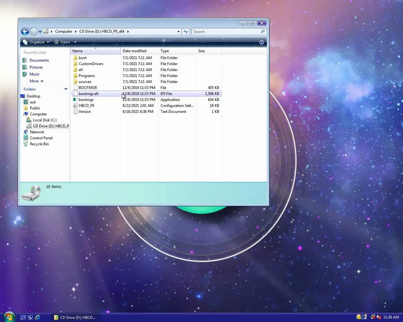Click the drive icon in the address bar

(x=46, y=31)
